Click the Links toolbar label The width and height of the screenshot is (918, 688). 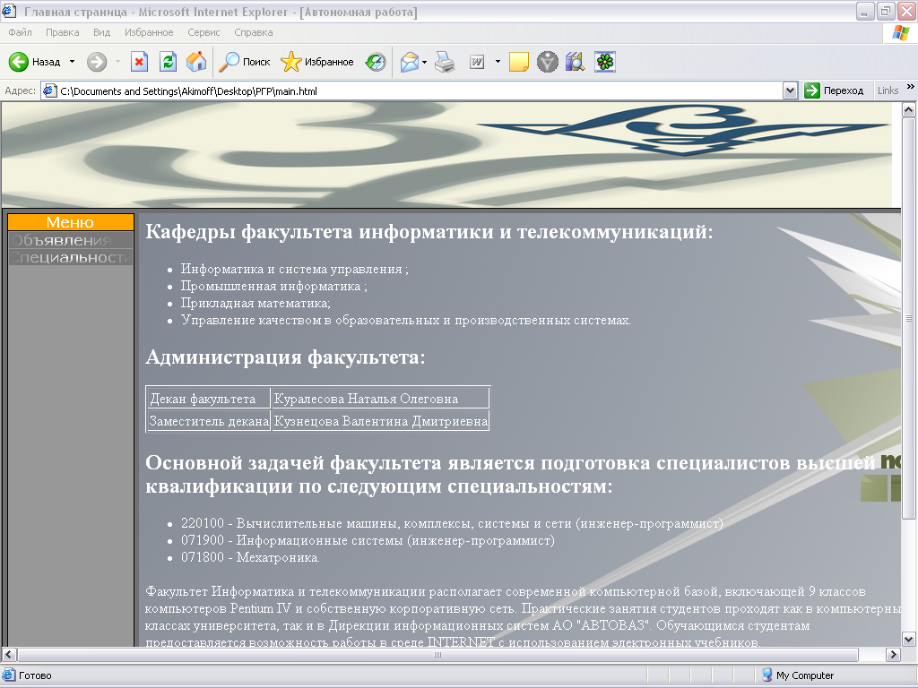tap(888, 90)
